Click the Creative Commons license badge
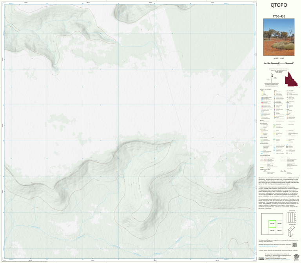Image resolution: width=301 pixels, height=263 pixels. point(261,258)
